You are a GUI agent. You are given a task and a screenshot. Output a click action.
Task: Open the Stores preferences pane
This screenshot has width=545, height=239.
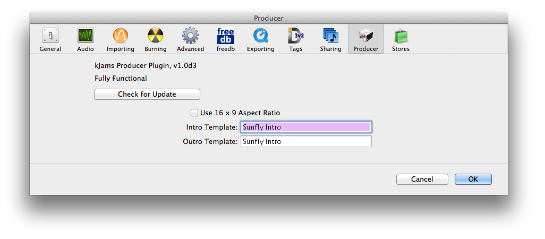click(x=401, y=40)
